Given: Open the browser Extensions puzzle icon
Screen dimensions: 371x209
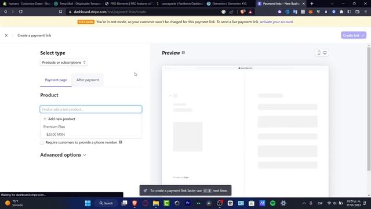Looking at the screenshot, I should point(341,12).
